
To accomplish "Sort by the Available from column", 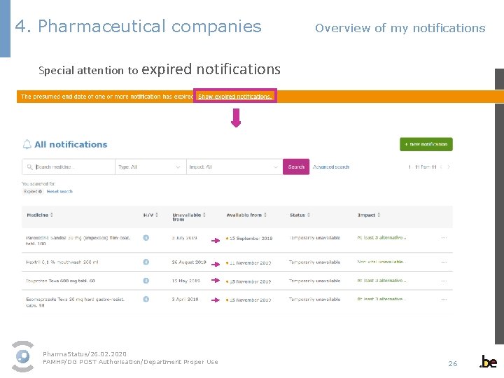I will pyautogui.click(x=246, y=215).
